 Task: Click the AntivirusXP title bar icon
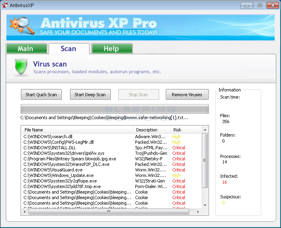tap(5, 5)
